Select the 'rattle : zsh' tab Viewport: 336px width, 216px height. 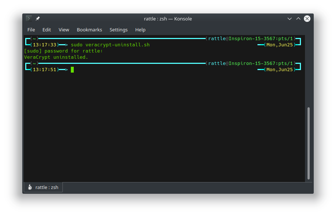coord(43,187)
